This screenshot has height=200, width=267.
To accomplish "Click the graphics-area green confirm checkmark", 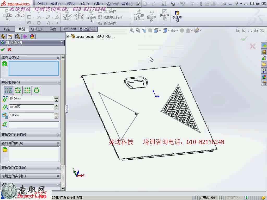I will (244, 39).
